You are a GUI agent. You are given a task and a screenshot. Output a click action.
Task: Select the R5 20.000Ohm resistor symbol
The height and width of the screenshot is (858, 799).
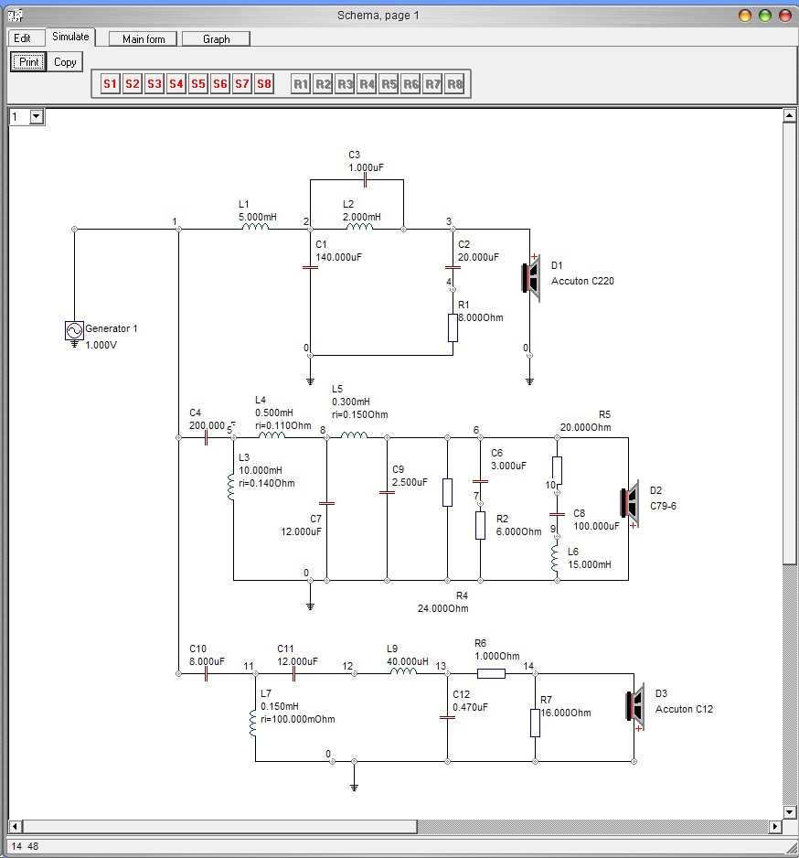[x=557, y=470]
